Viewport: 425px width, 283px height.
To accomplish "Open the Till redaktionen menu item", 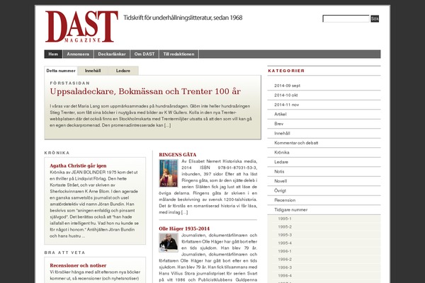I will [x=179, y=54].
